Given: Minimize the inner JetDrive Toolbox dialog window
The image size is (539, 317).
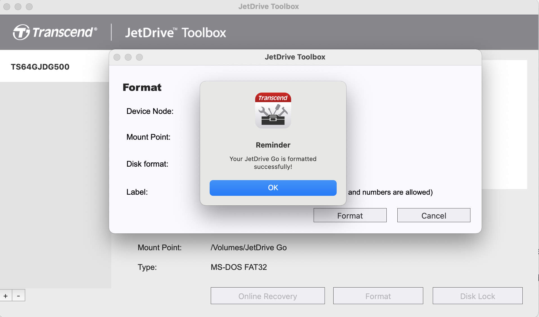Looking at the screenshot, I should [128, 57].
